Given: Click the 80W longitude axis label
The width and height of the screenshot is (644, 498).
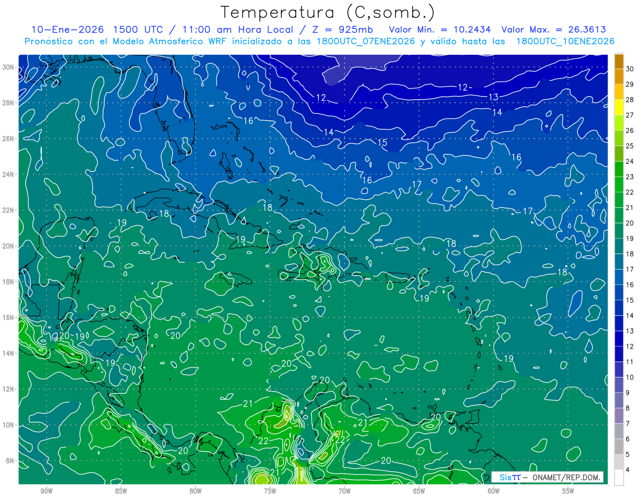Looking at the screenshot, I should (195, 491).
